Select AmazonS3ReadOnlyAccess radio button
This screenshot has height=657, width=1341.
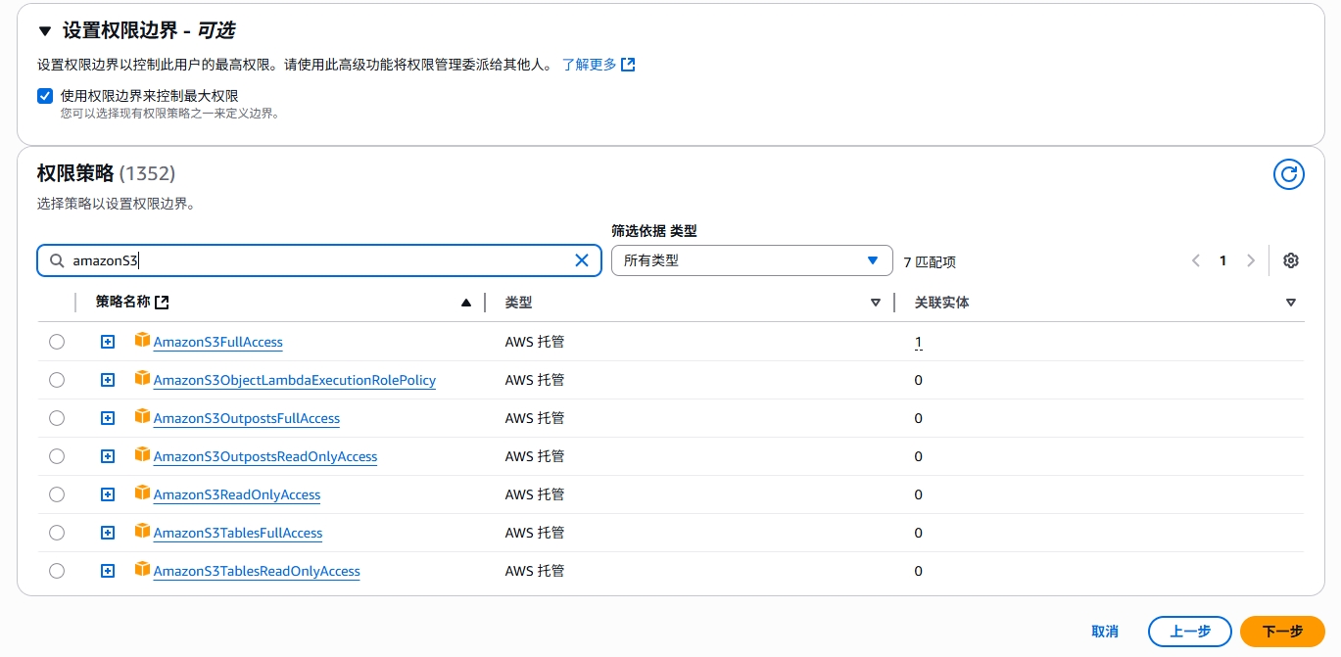click(57, 494)
